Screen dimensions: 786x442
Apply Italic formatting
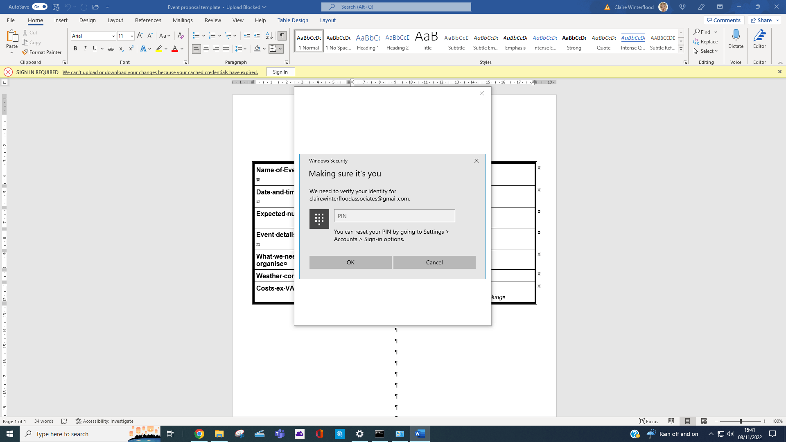click(85, 49)
